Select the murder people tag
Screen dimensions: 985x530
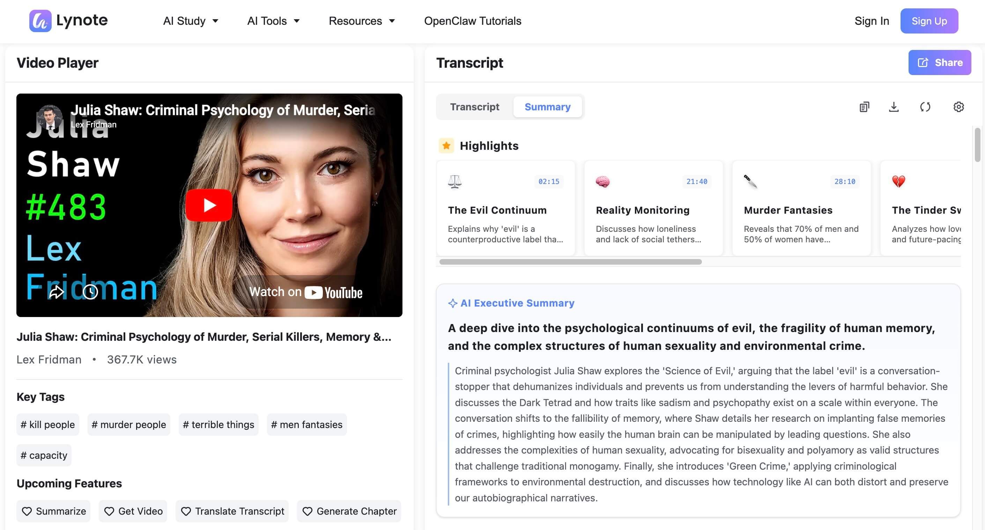point(129,425)
